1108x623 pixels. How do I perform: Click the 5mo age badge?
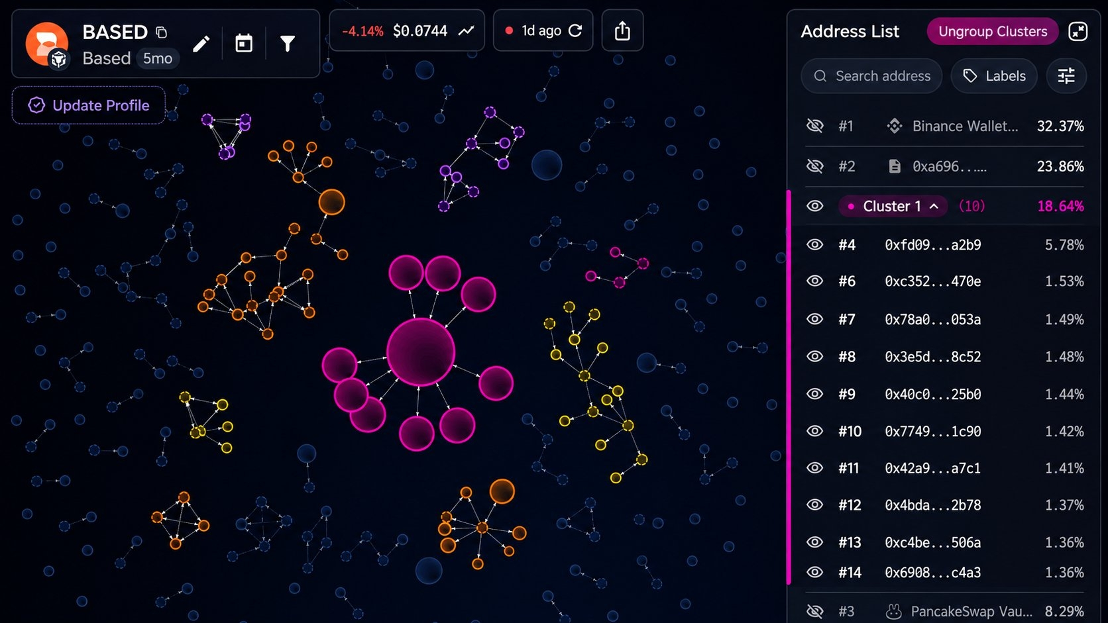(158, 58)
